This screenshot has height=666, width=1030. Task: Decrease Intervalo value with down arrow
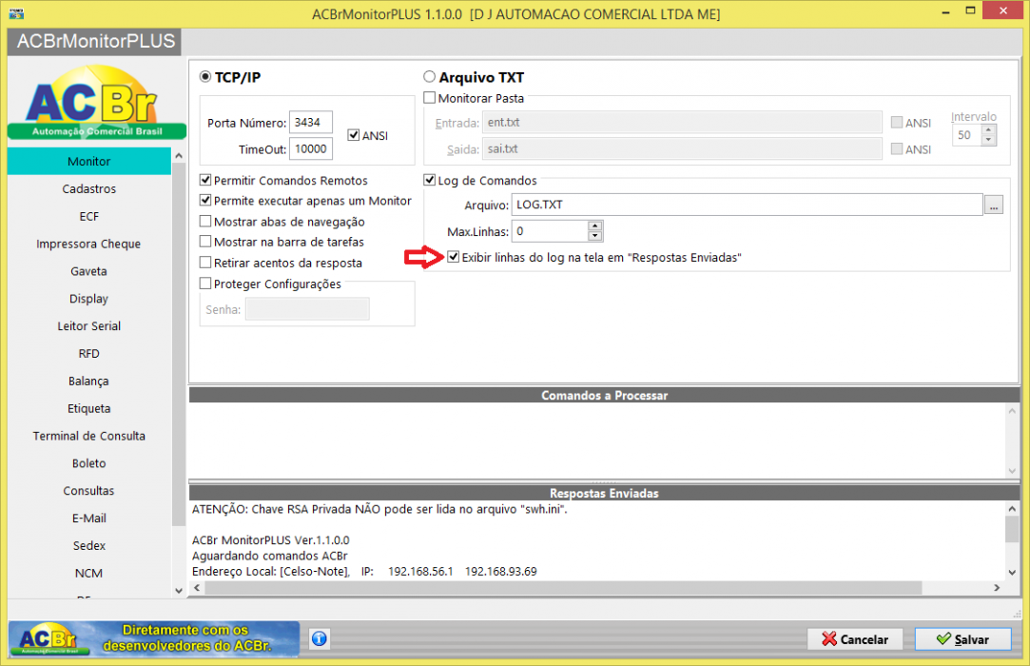pos(988,140)
